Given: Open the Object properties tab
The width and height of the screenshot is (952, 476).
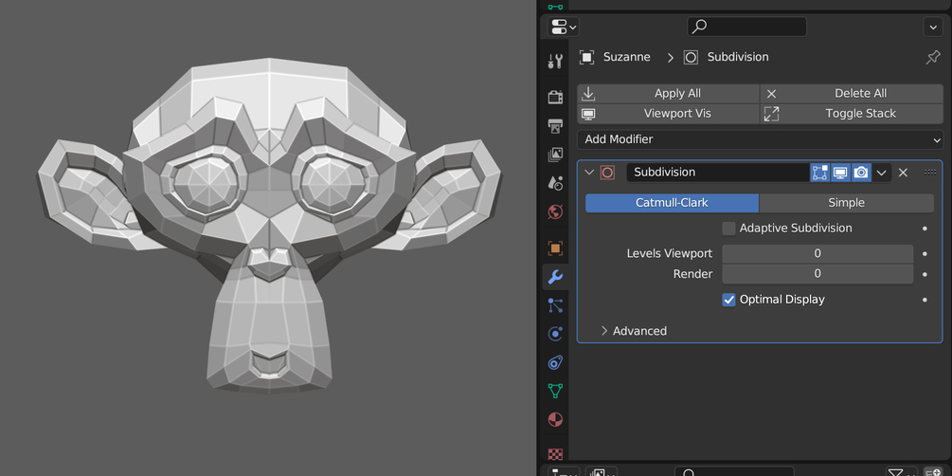Looking at the screenshot, I should (555, 248).
